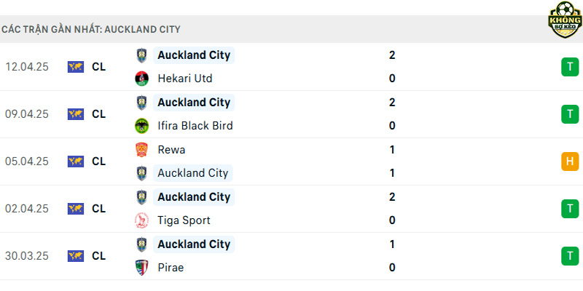Click the Pirae team crest
This screenshot has width=583, height=291.
pos(141,268)
